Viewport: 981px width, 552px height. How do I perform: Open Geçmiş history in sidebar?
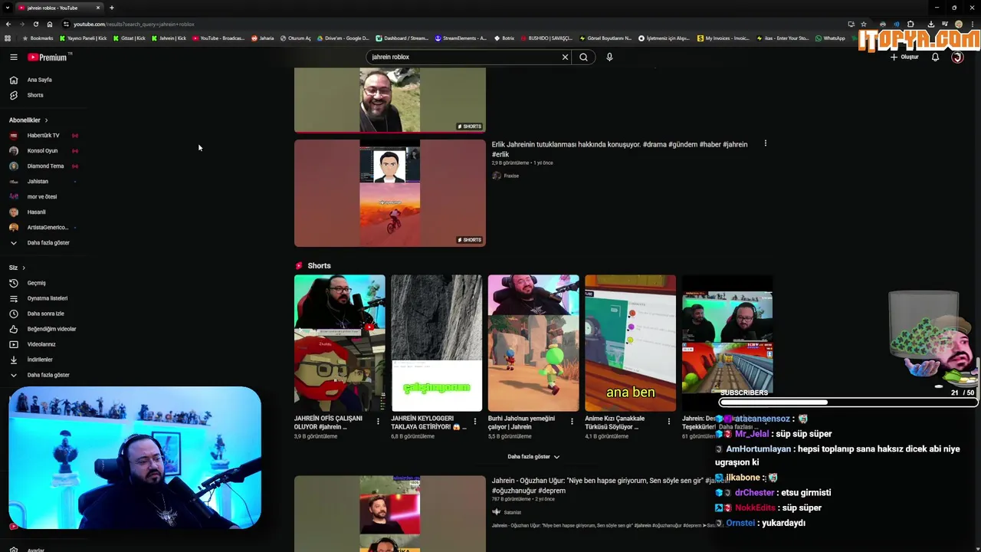[37, 283]
